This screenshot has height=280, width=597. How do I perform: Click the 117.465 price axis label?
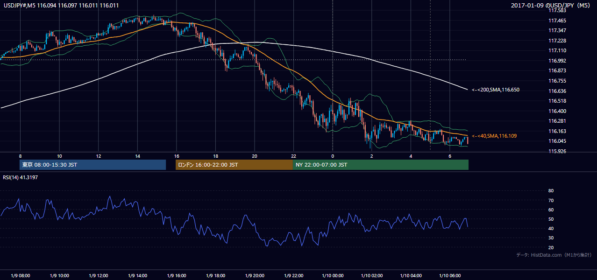557,21
